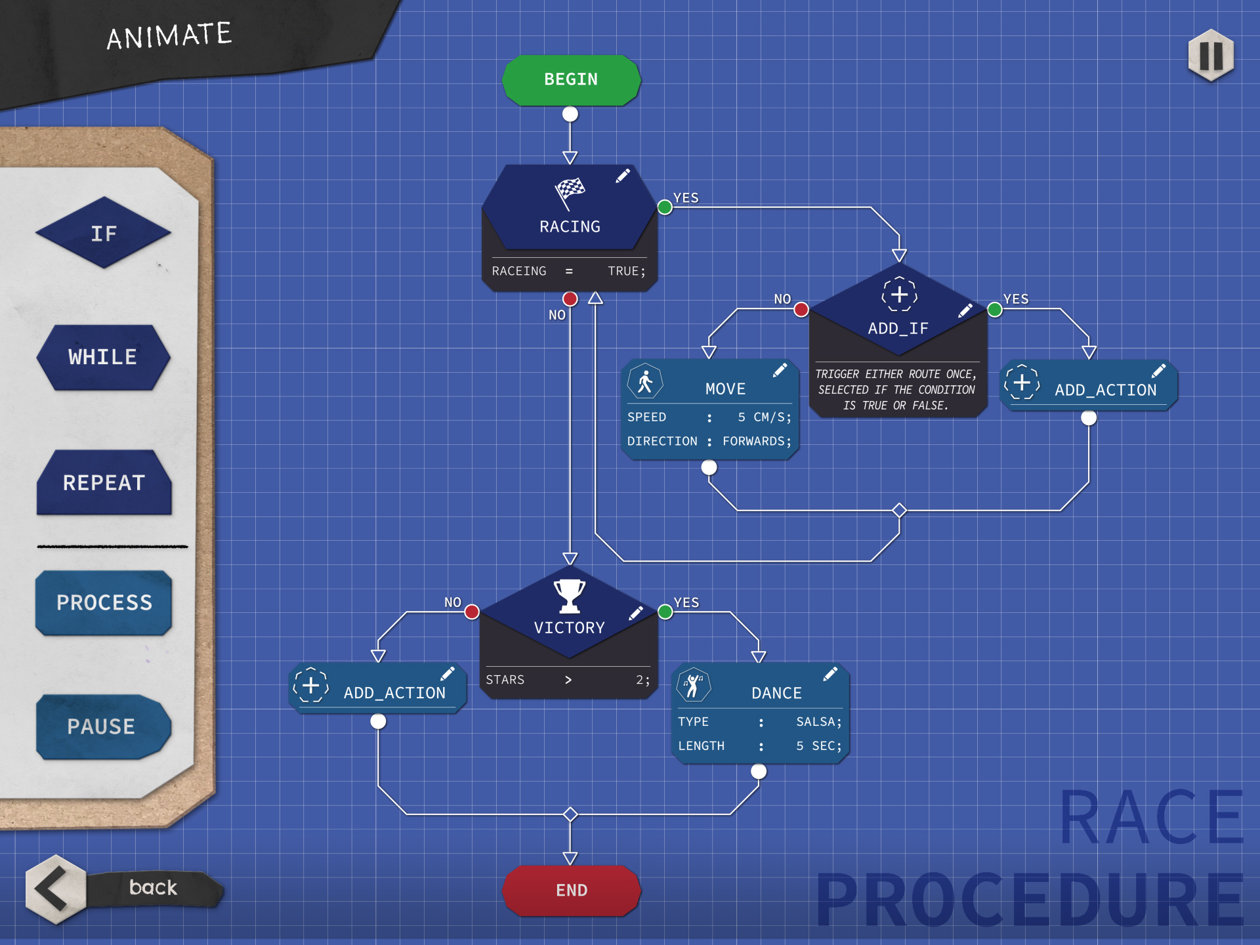The image size is (1260, 945).
Task: Click the green YES connector on VICTORY
Action: 665,612
